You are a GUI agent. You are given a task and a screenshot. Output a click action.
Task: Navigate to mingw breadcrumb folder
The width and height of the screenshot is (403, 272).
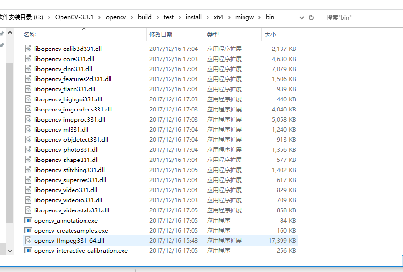point(244,17)
